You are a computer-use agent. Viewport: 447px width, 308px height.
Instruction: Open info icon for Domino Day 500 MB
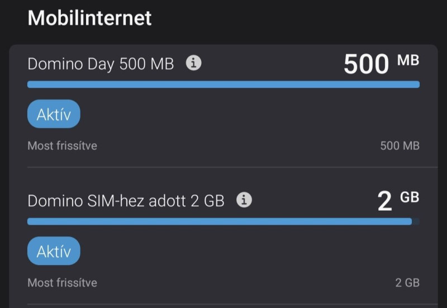193,63
